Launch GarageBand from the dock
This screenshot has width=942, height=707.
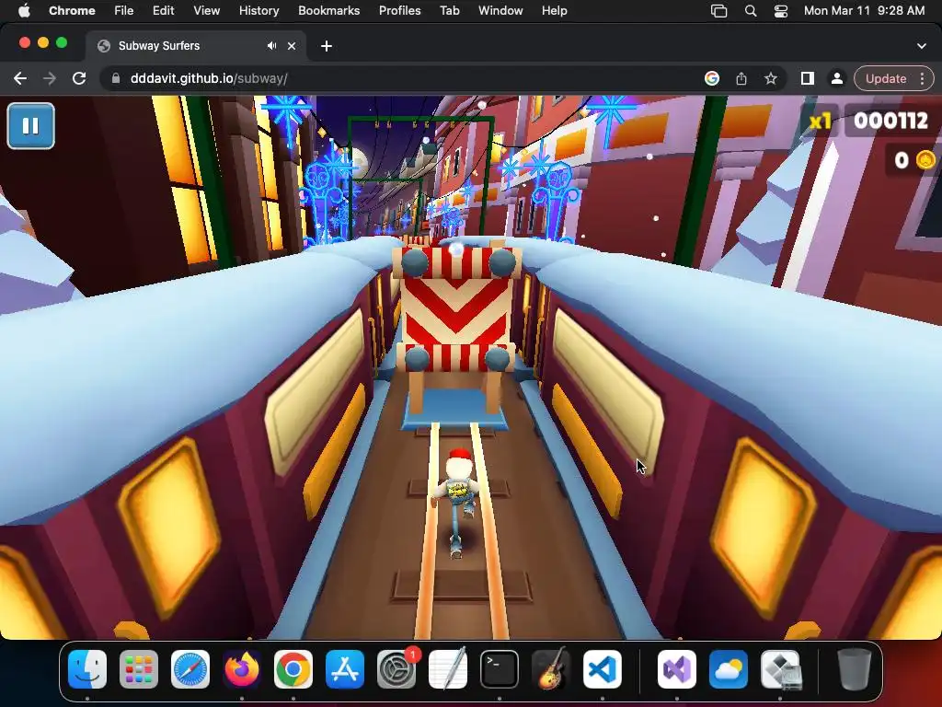(551, 669)
